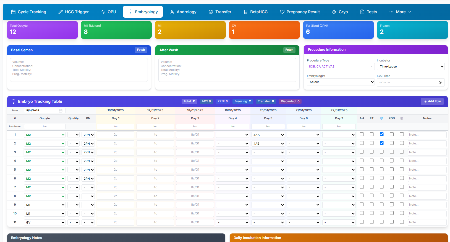Click the test tube Embryo Tracking icon
This screenshot has width=450, height=242.
pos(14,101)
